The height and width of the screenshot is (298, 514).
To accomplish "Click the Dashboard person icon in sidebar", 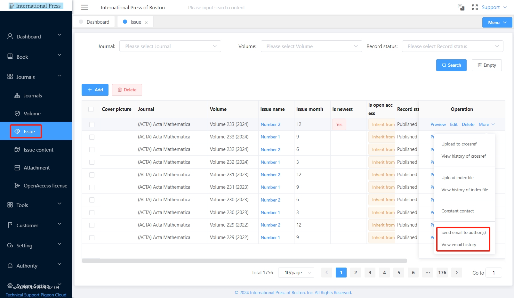I will pyautogui.click(x=10, y=36).
